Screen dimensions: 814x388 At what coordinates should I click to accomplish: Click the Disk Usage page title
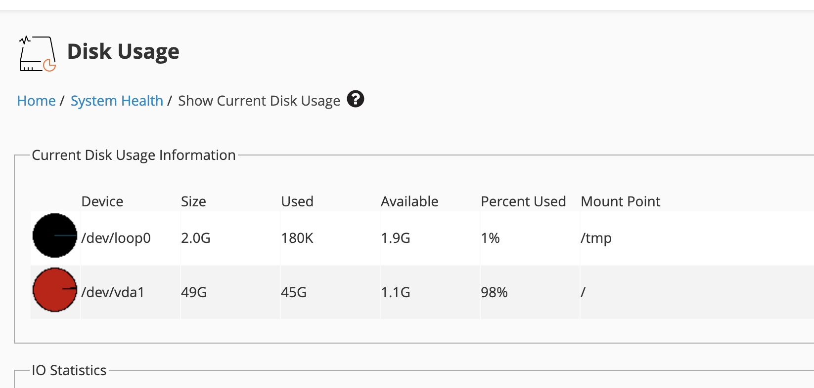(x=123, y=51)
